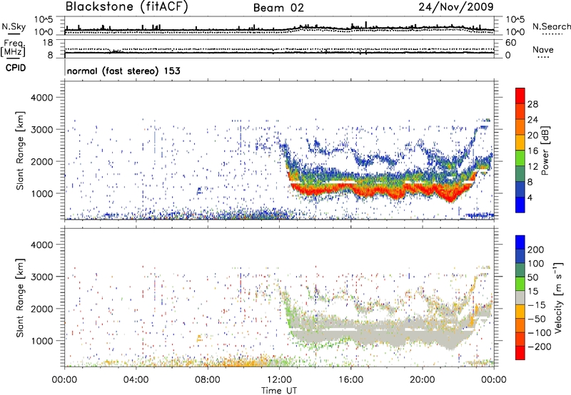
Task: Click the red top segment of Power colorbar
Action: click(520, 96)
